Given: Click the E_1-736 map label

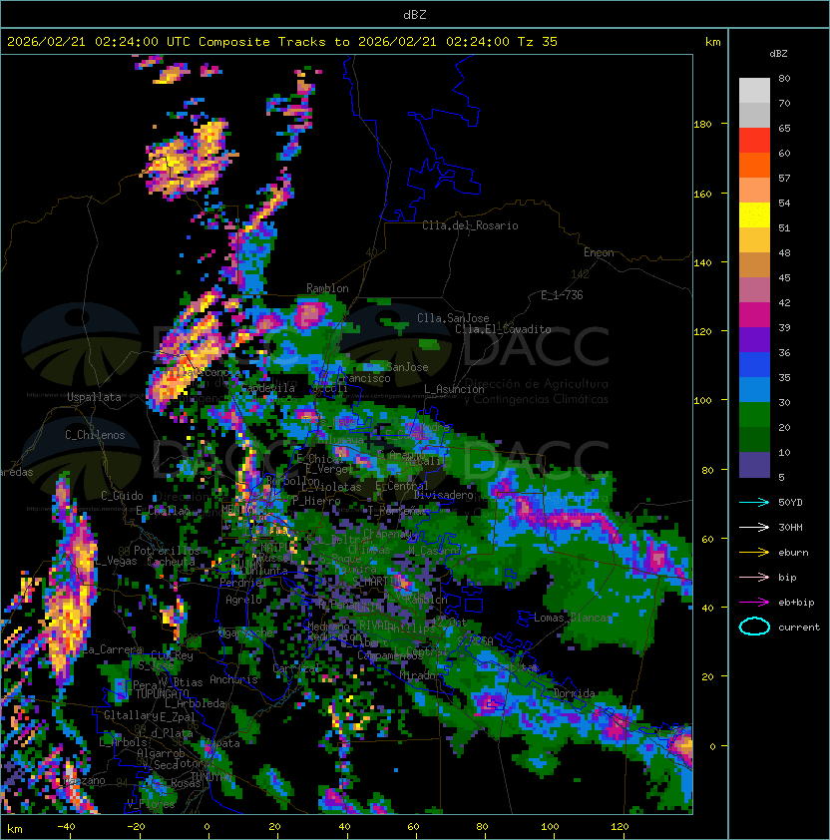Looking at the screenshot, I should tap(562, 295).
